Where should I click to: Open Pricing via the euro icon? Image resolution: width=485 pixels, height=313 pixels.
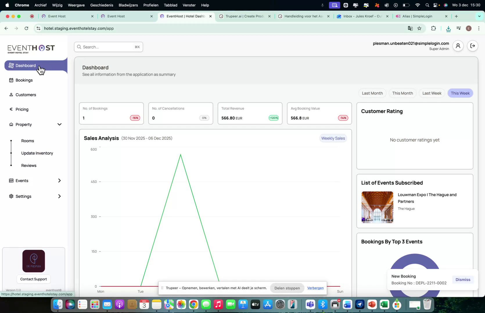point(10,109)
